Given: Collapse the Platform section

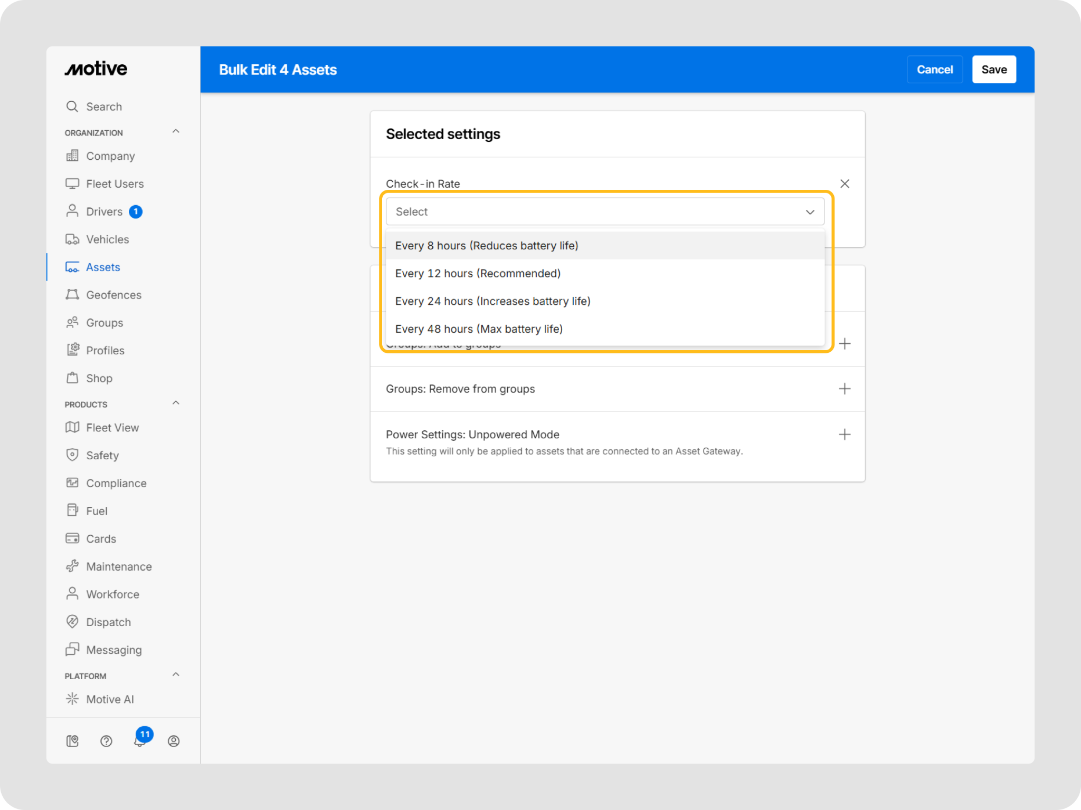Looking at the screenshot, I should [176, 674].
